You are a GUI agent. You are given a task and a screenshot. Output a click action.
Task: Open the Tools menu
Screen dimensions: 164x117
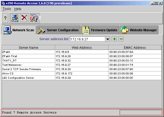point(7,9)
